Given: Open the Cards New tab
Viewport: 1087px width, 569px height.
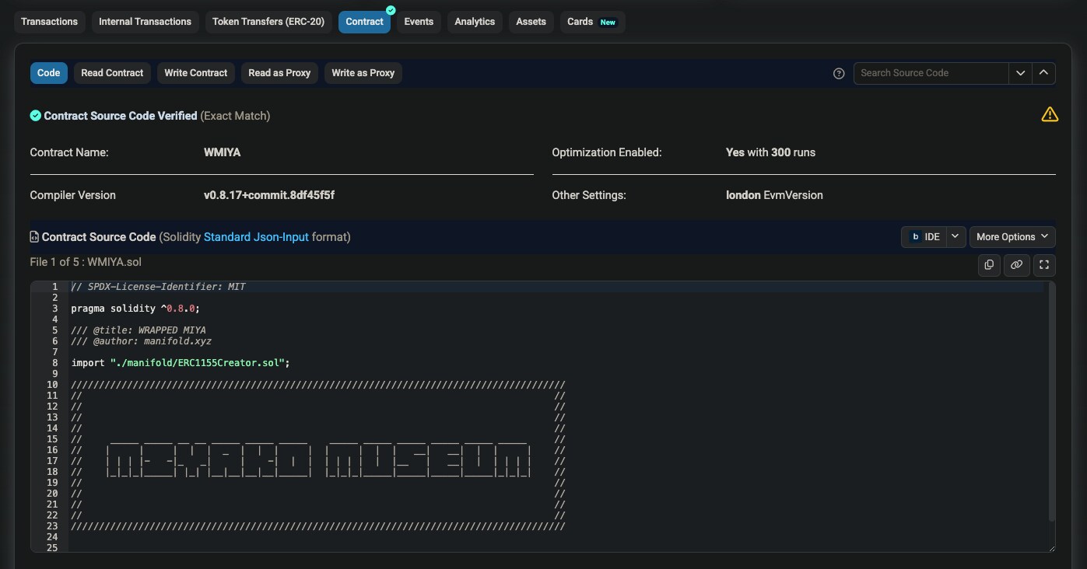Looking at the screenshot, I should tap(591, 22).
